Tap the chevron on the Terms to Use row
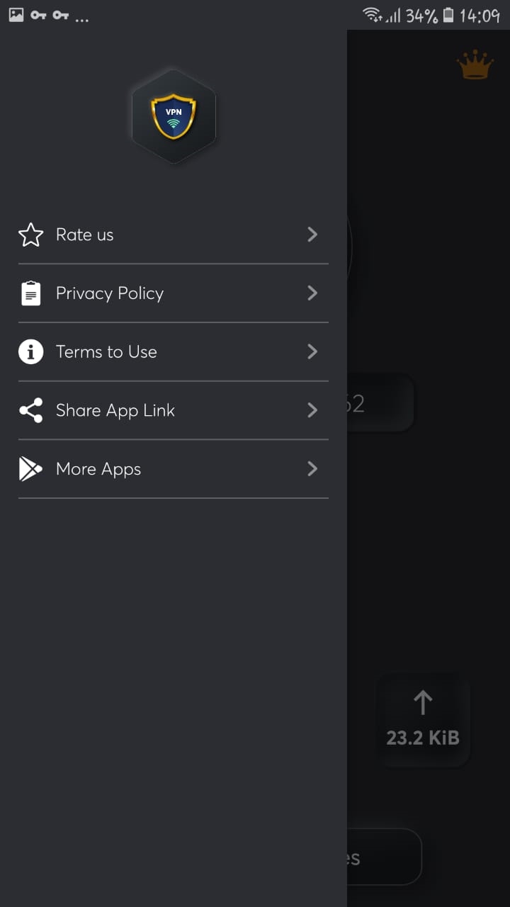This screenshot has height=907, width=510. point(312,351)
